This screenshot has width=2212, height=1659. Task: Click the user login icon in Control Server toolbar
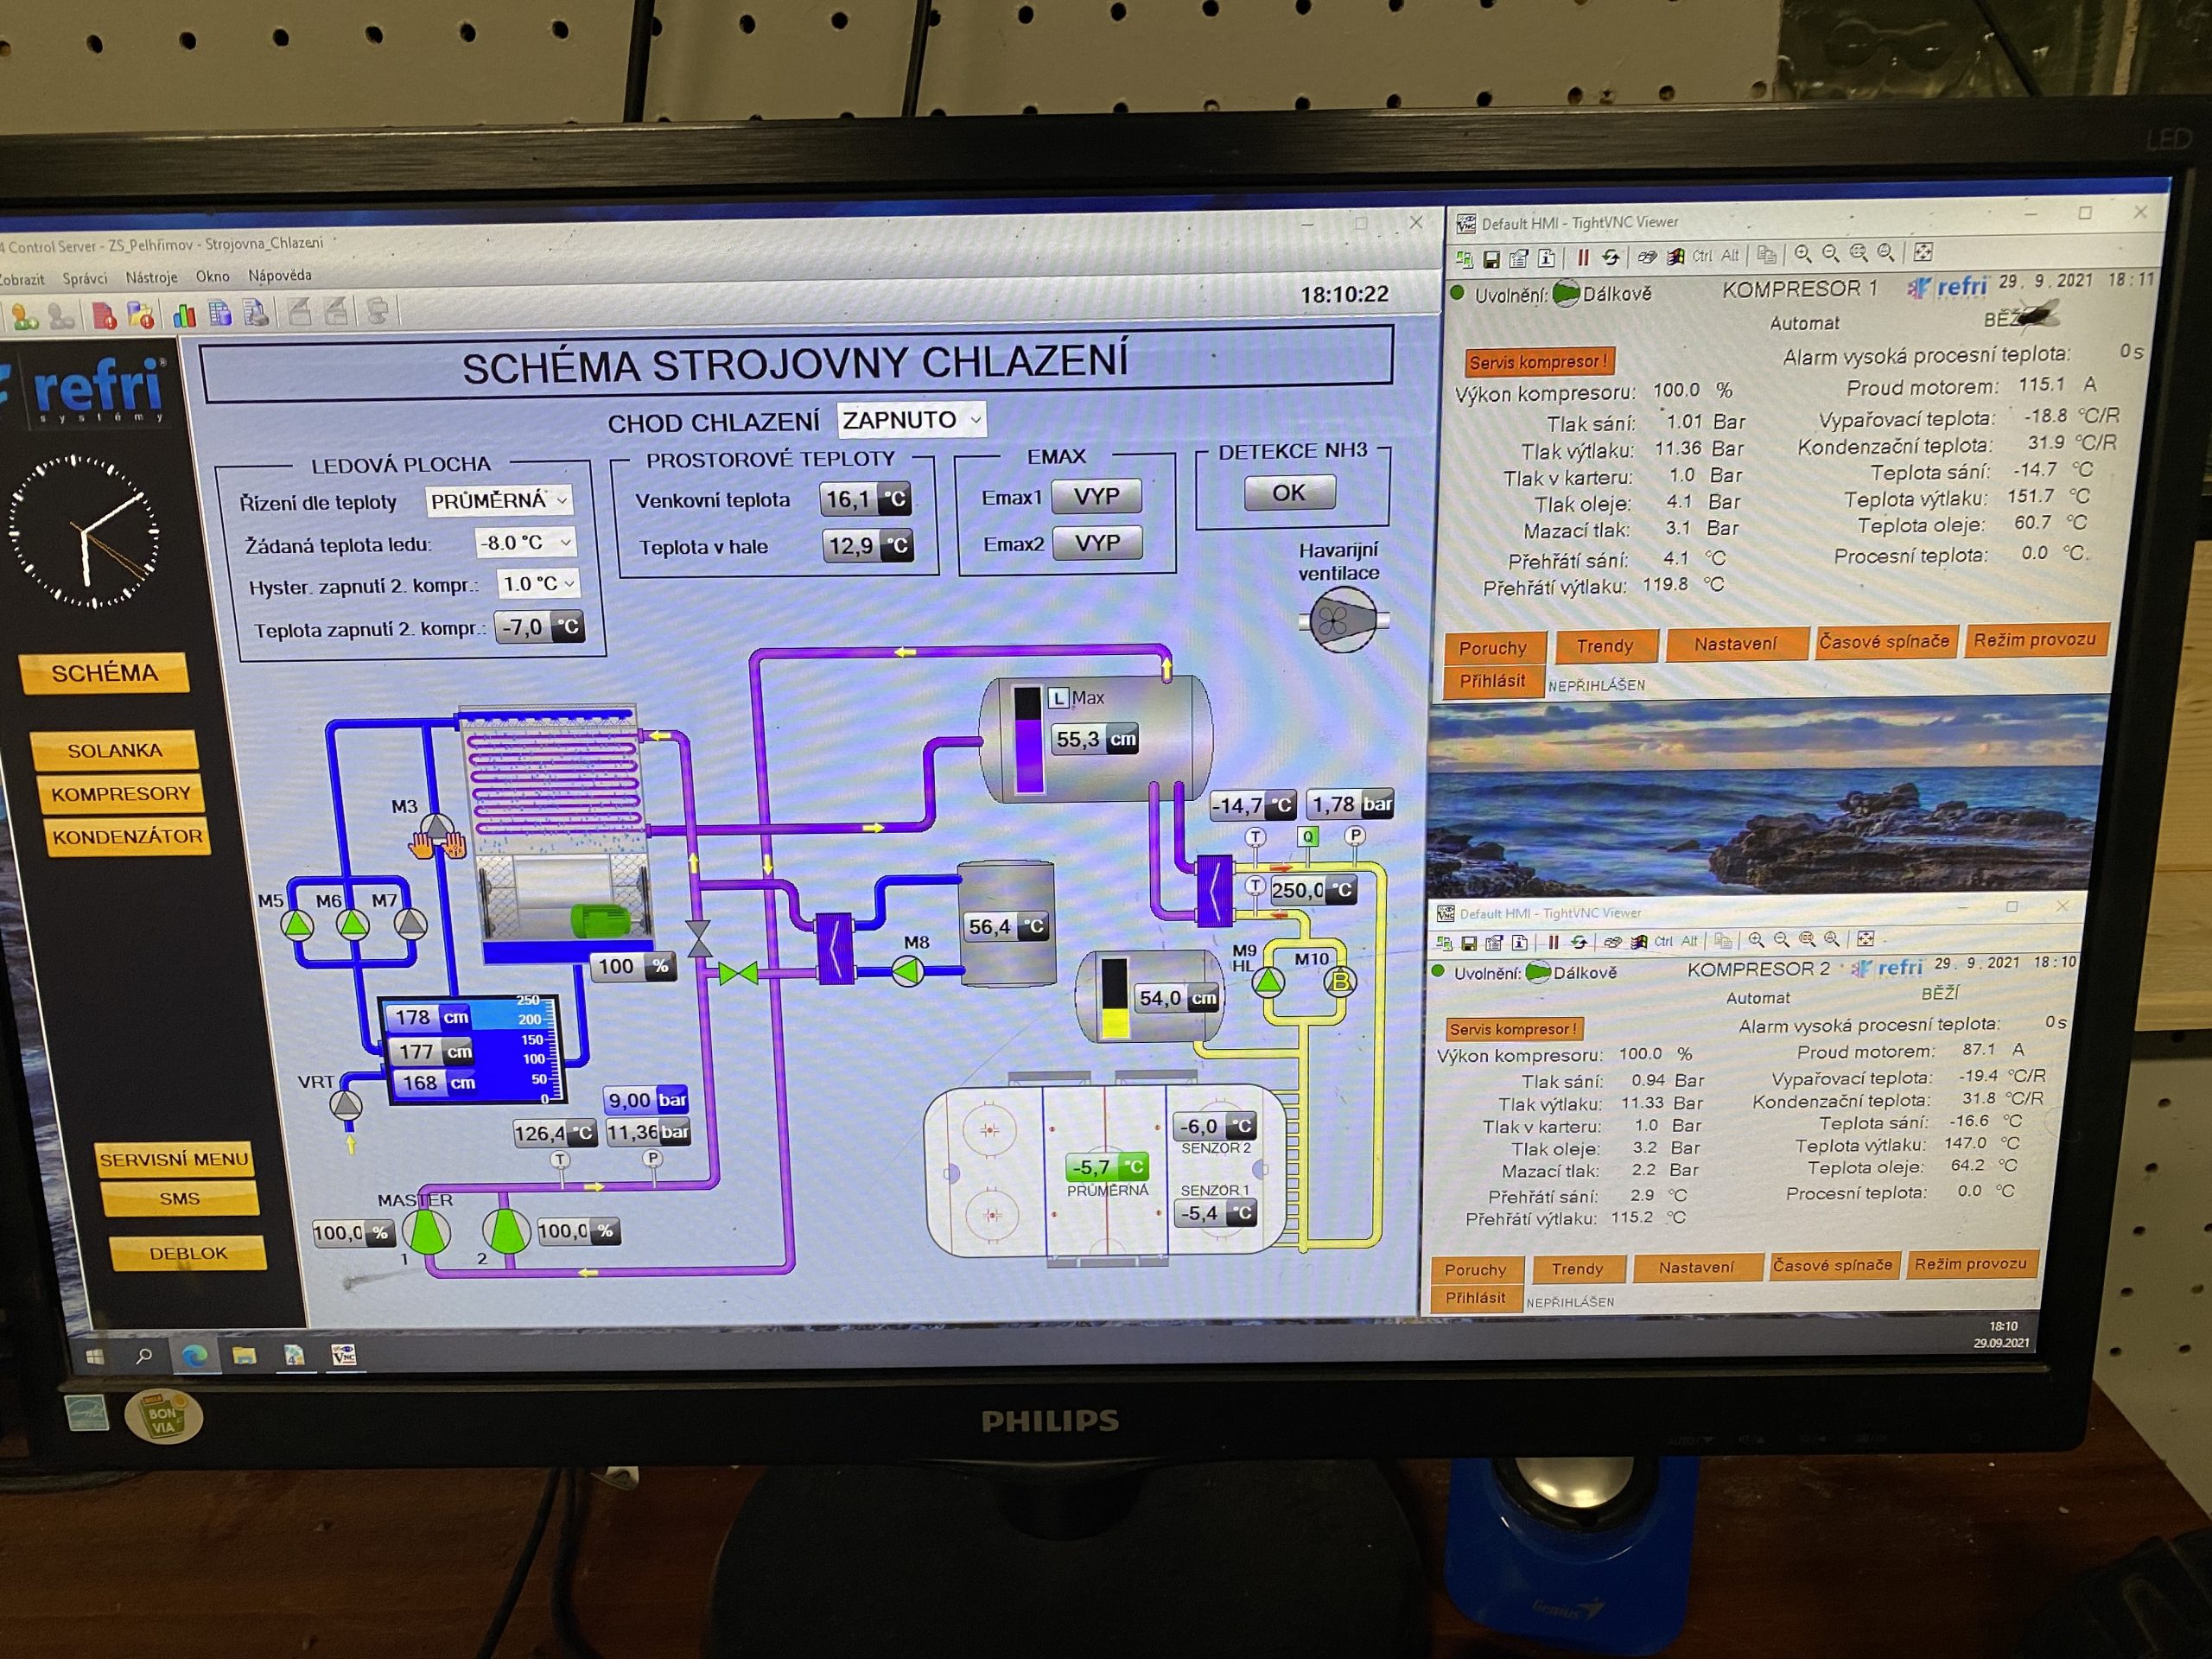coord(24,318)
